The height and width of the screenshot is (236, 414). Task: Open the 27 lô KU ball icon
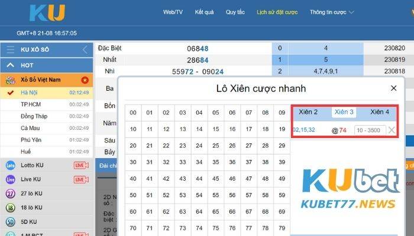pyautogui.click(x=10, y=194)
